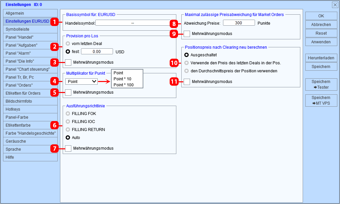Select FILLING RETURN execution policy
The height and width of the screenshot is (204, 340).
coord(68,130)
